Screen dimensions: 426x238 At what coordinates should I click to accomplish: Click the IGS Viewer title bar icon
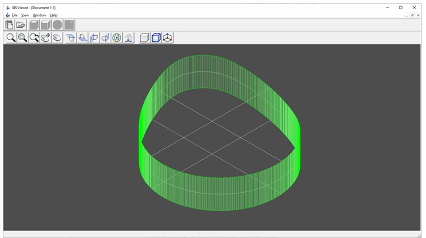(8, 7)
